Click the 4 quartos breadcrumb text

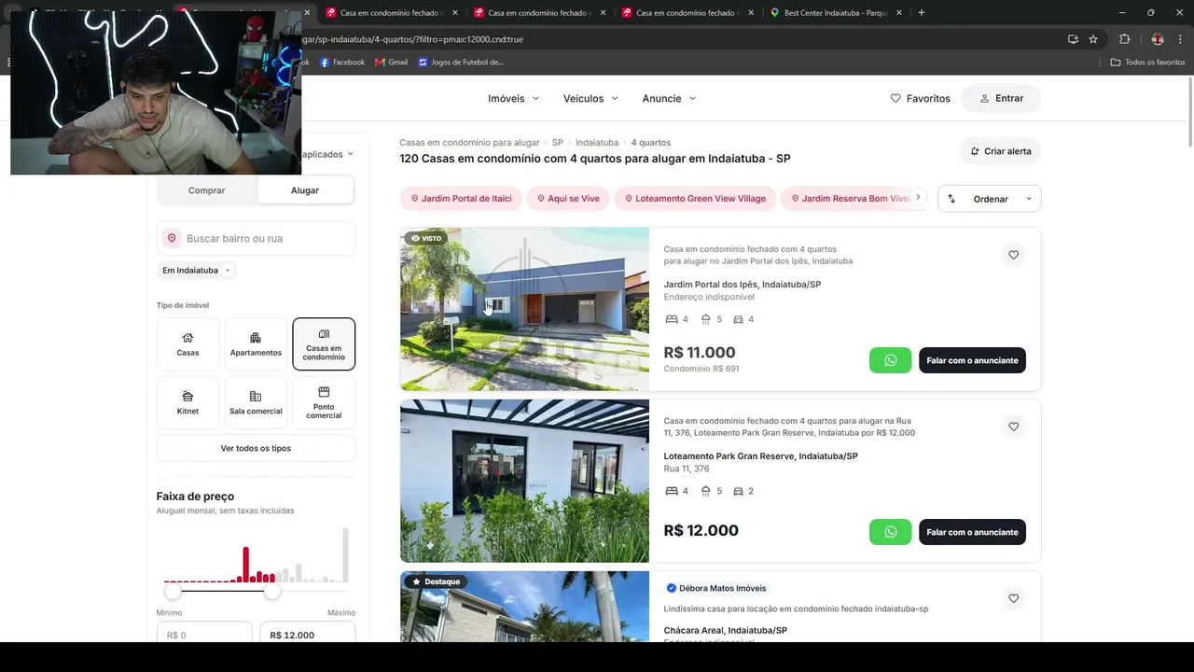(x=651, y=143)
